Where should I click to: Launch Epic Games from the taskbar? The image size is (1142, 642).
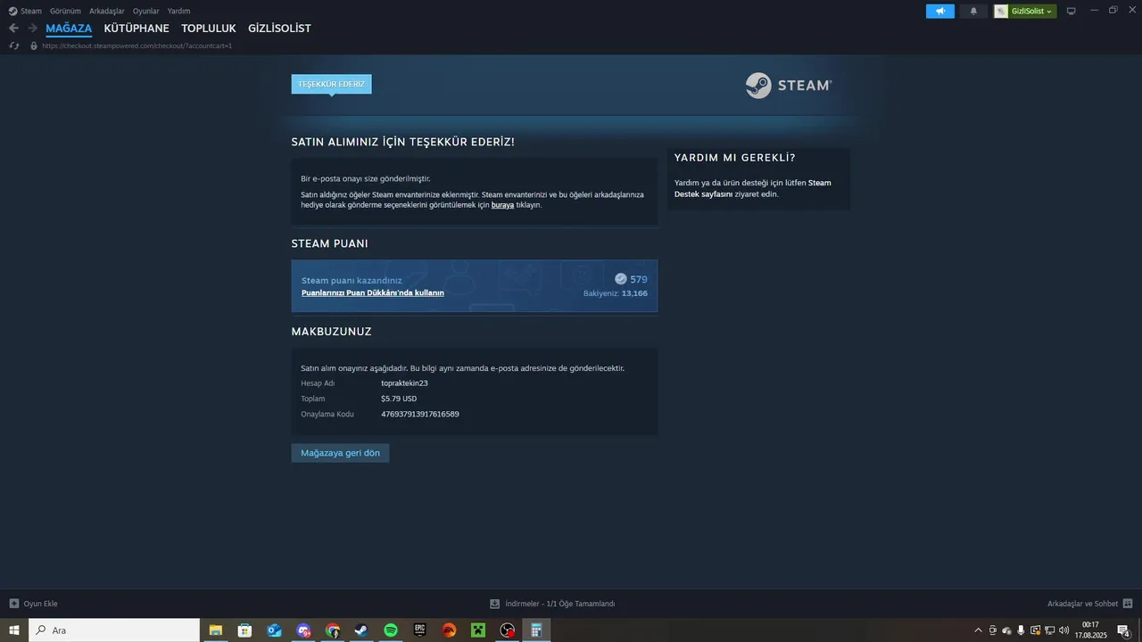(x=419, y=630)
